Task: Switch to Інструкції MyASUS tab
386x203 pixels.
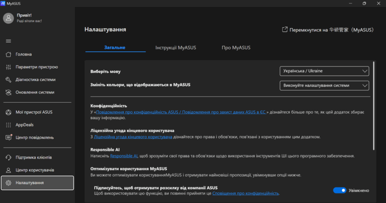Action: pos(176,48)
